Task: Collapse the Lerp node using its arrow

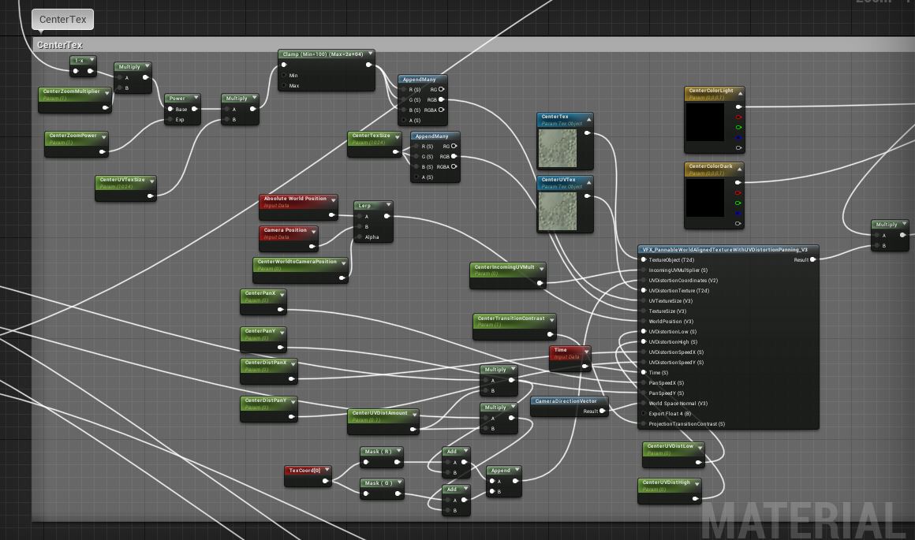Action: (x=387, y=206)
